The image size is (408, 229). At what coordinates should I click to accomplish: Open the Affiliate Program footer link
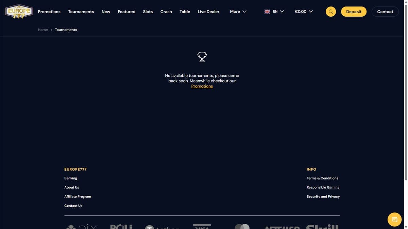[x=78, y=196]
